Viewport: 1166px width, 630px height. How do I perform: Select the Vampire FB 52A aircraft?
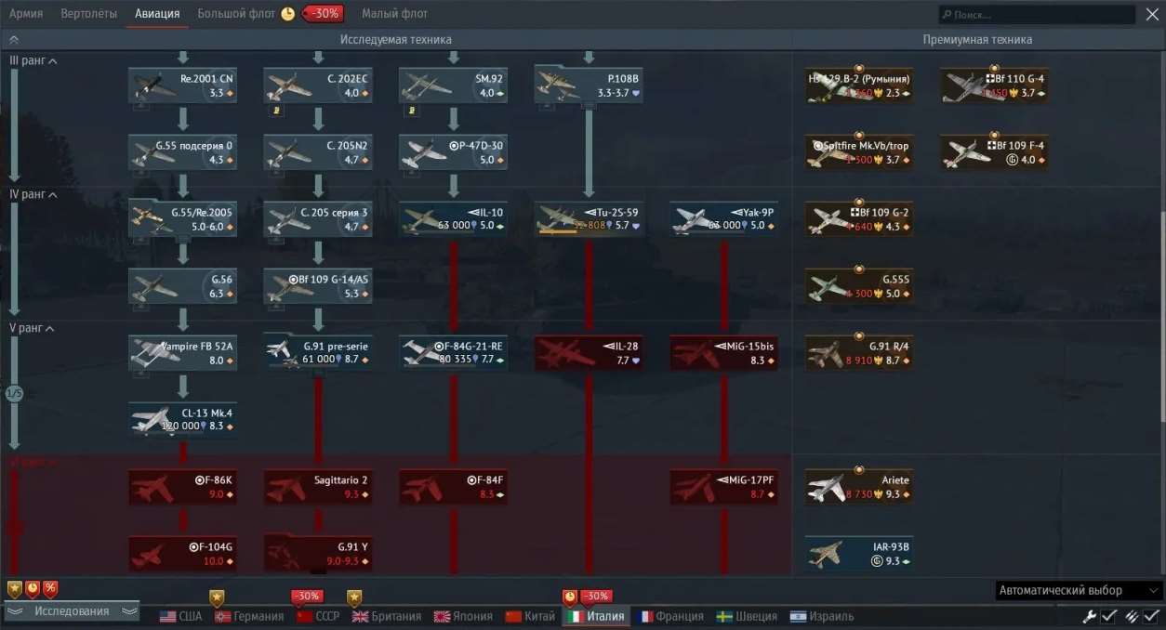pos(183,353)
